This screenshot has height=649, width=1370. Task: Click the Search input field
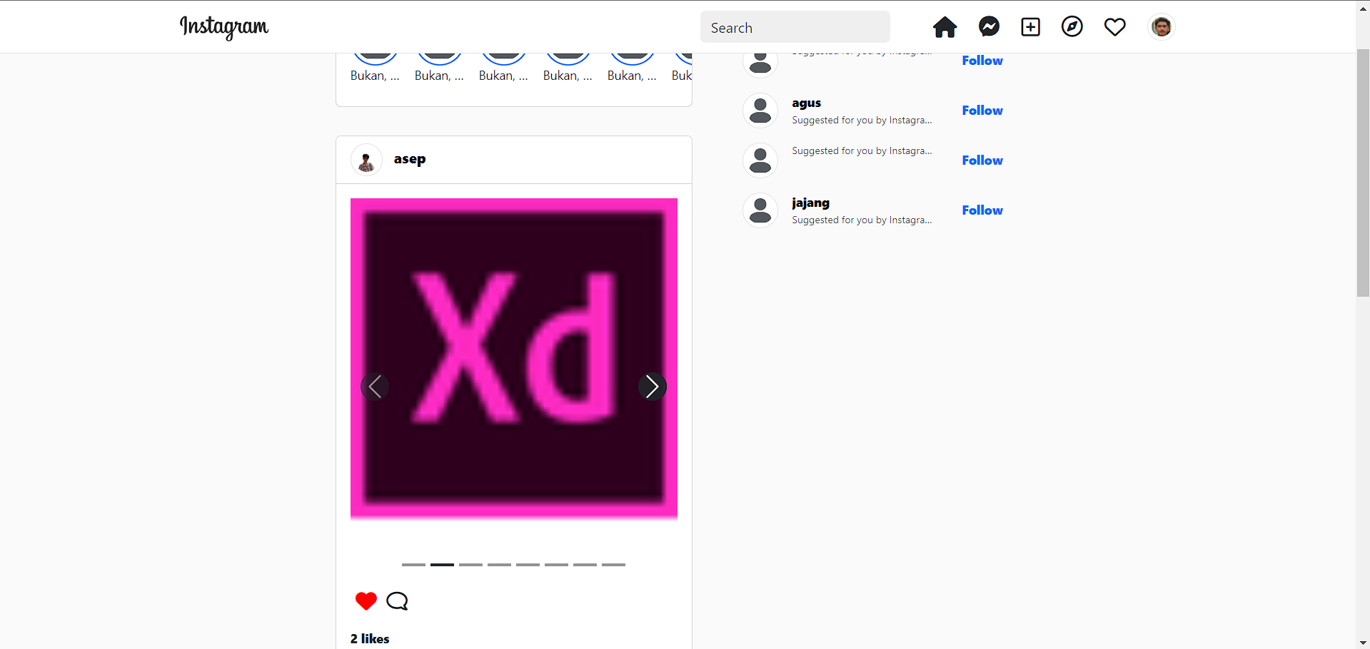coord(795,27)
